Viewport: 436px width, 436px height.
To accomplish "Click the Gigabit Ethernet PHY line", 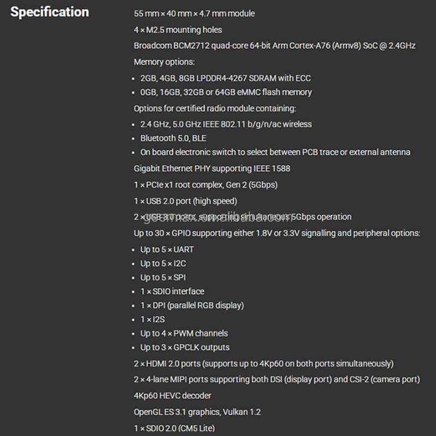I will [x=212, y=168].
